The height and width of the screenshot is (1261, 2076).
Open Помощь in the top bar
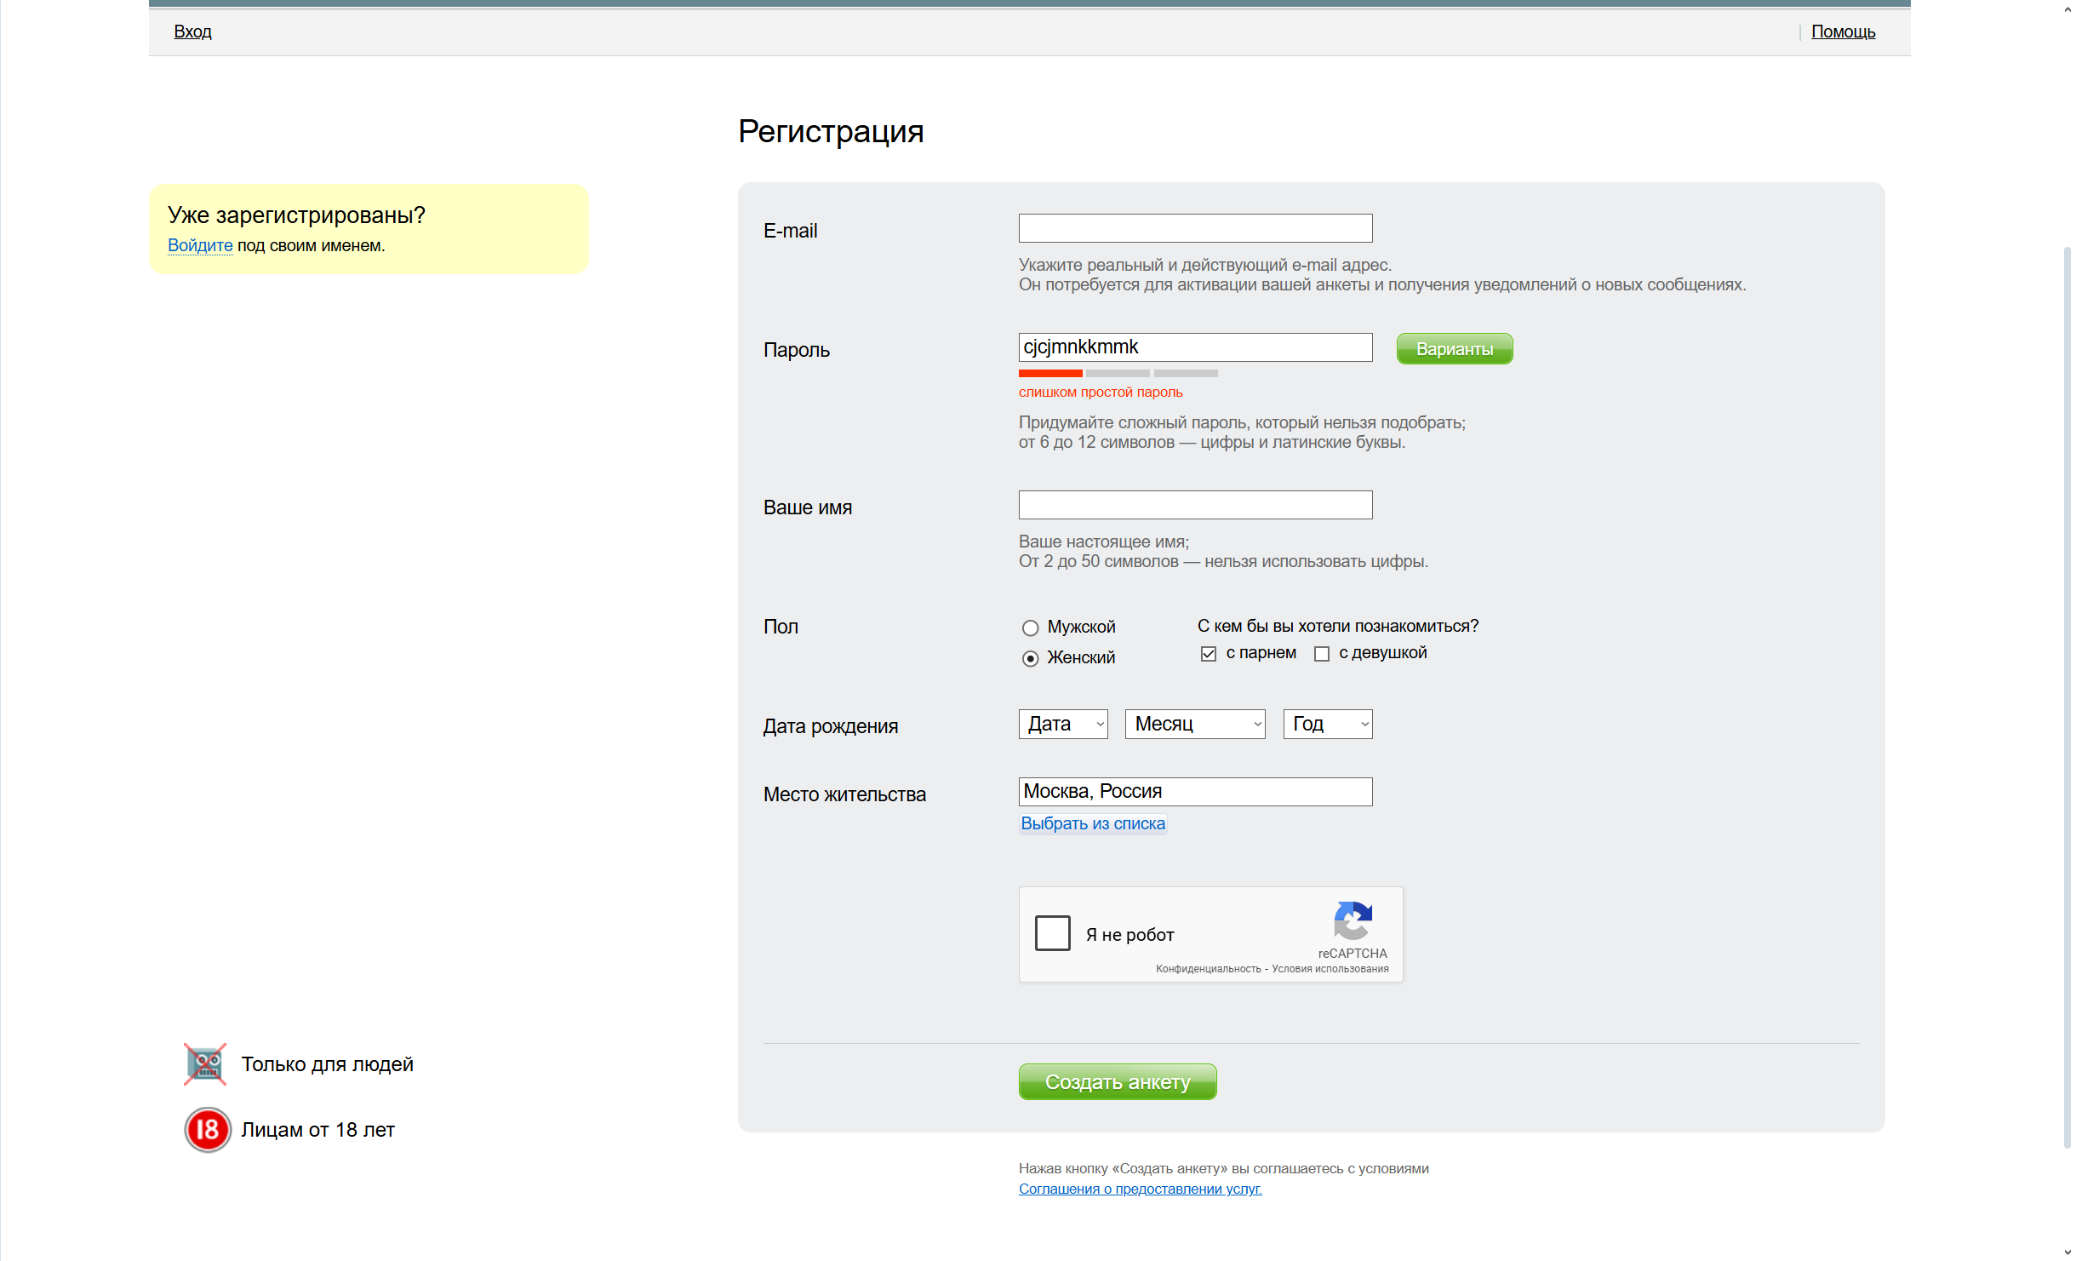pyautogui.click(x=1842, y=32)
